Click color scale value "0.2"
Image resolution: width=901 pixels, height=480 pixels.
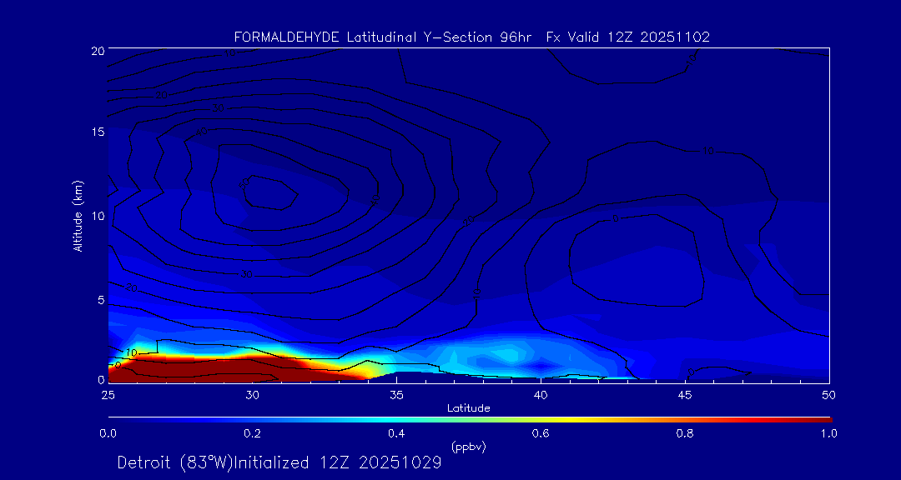pyautogui.click(x=252, y=434)
